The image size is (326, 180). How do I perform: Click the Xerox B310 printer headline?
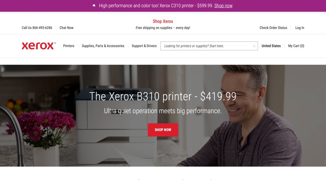(163, 96)
